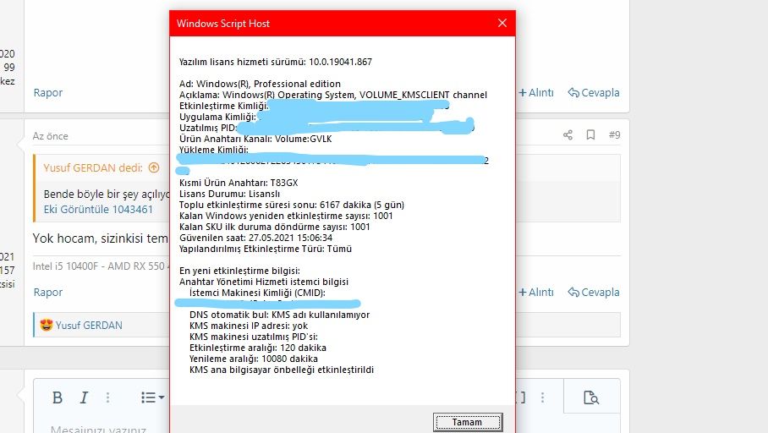
Task: Click 'Yazılım lisans hizmeti sürümü' line
Action: click(275, 62)
